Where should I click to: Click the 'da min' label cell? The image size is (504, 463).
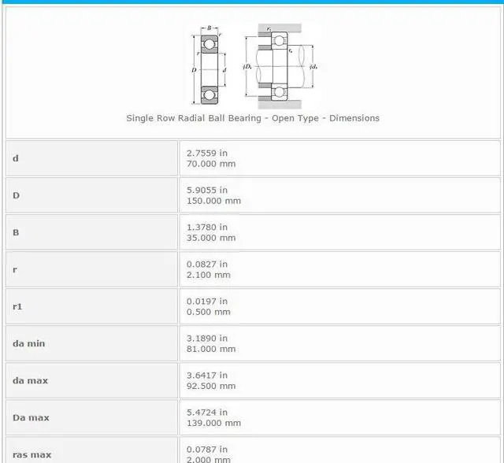click(x=91, y=343)
